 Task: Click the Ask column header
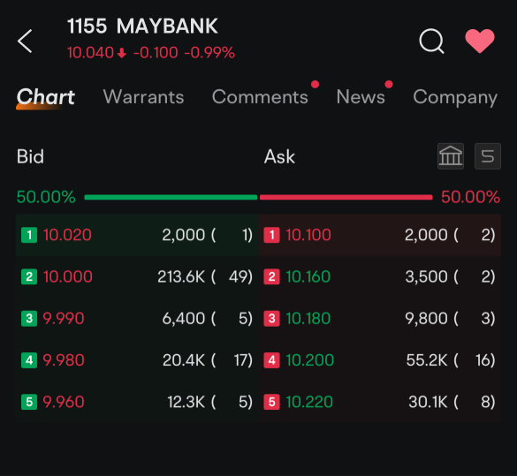279,156
